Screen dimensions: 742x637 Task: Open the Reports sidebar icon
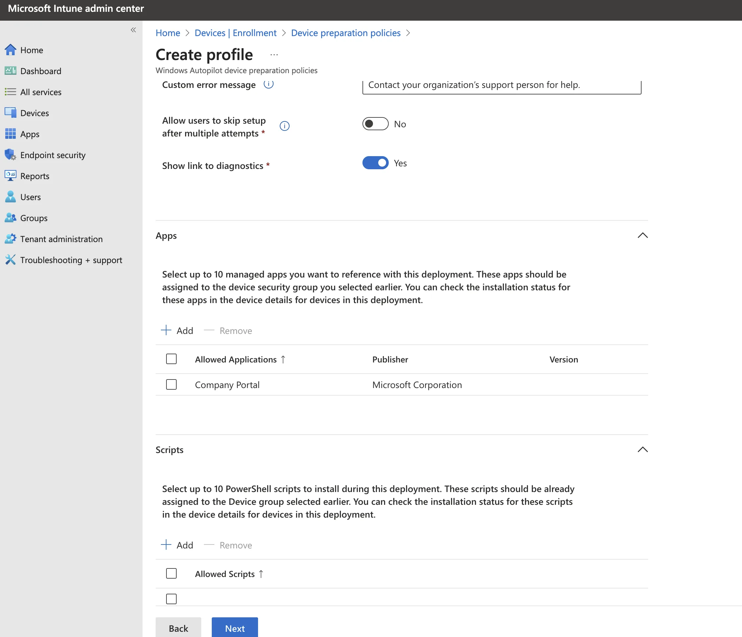10,176
